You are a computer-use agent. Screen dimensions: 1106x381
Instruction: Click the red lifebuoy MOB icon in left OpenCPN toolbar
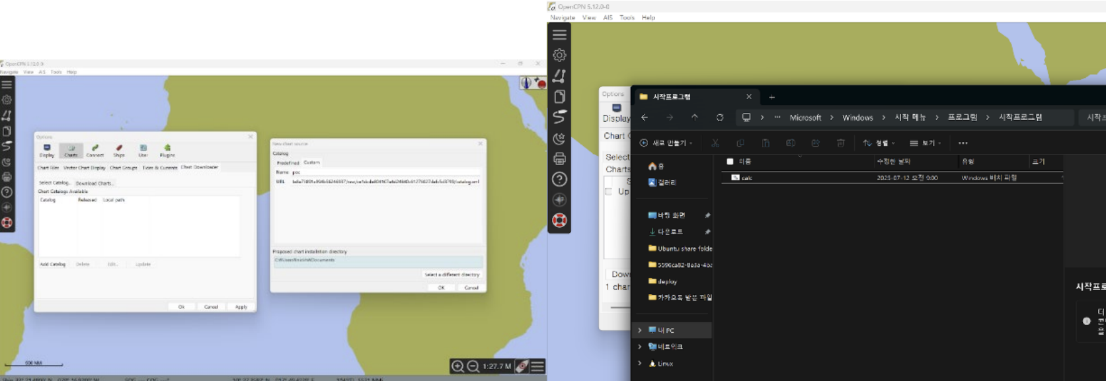click(x=7, y=223)
